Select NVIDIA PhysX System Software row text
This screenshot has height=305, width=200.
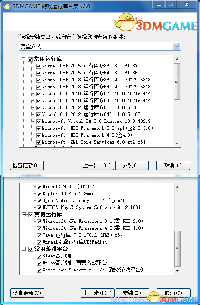point(91,207)
